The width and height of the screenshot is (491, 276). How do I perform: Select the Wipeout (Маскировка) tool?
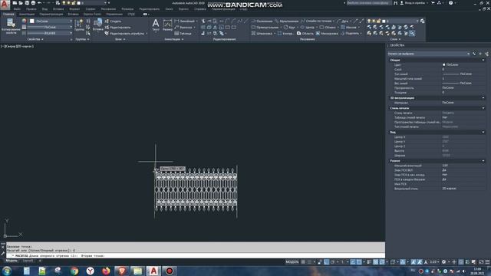point(327,33)
